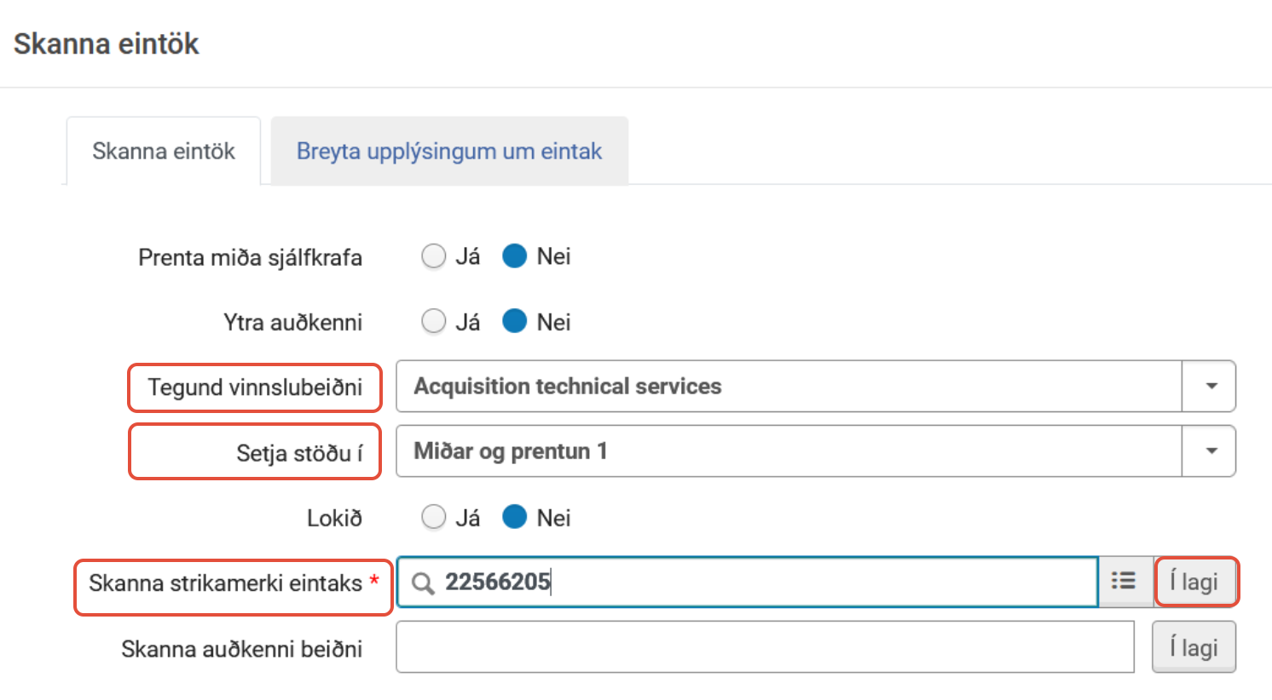Set Lokið to Já
Viewport: 1272px width, 700px height.
coord(434,518)
